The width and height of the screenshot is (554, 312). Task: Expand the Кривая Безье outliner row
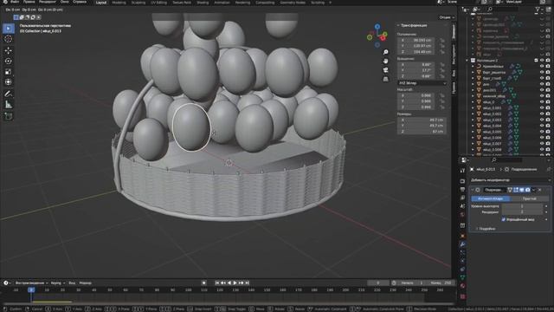pos(473,66)
